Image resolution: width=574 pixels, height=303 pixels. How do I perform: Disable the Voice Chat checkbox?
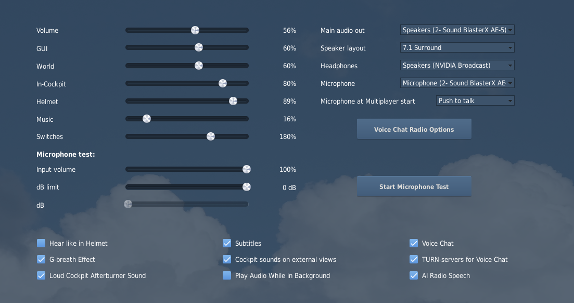(414, 243)
